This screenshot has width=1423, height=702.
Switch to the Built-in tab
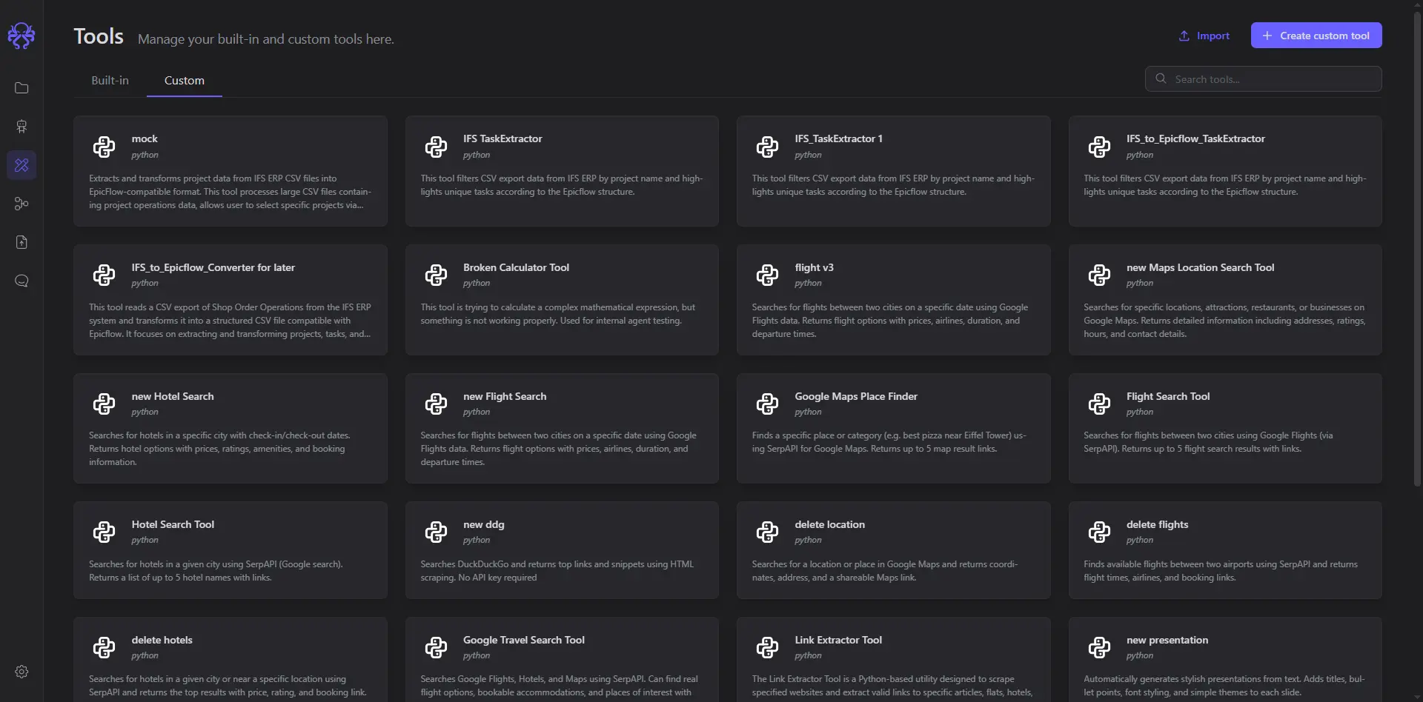[110, 81]
